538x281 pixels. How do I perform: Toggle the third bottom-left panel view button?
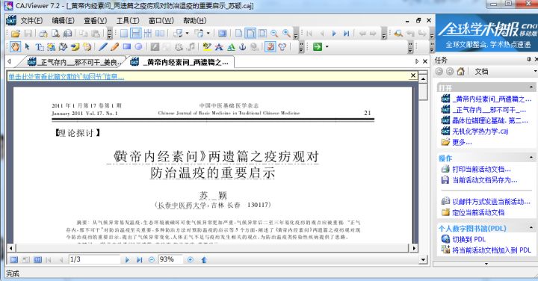pos(38,260)
